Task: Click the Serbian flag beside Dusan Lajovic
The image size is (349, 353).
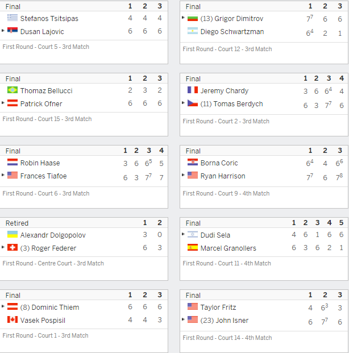Action: [x=13, y=30]
